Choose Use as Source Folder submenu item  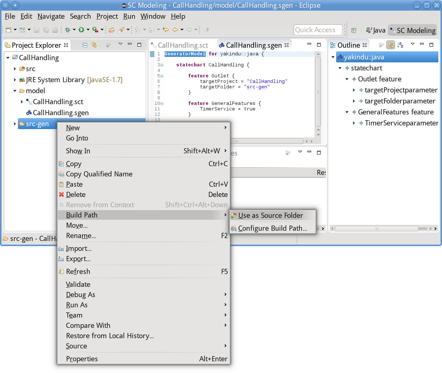tap(272, 215)
